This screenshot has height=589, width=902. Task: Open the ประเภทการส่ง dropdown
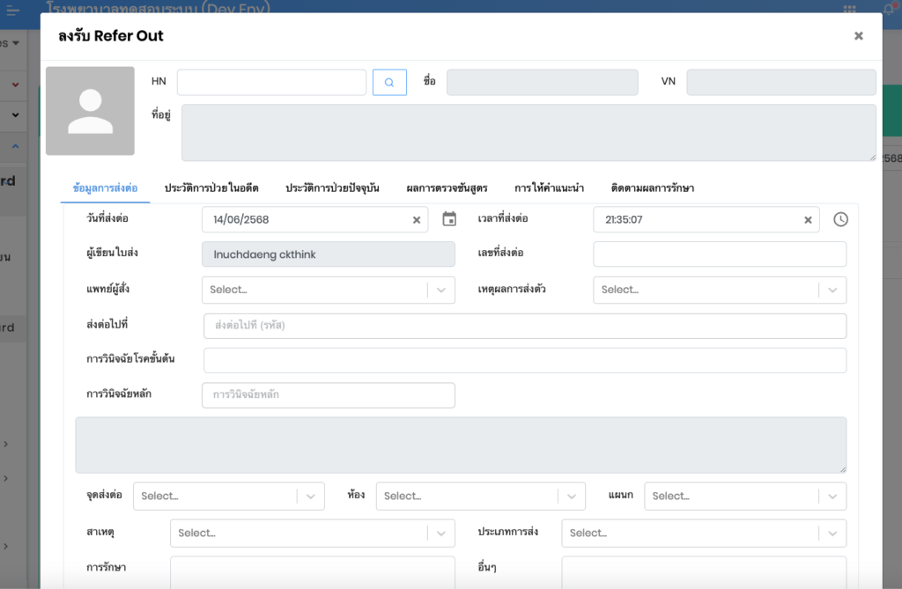pyautogui.click(x=832, y=534)
